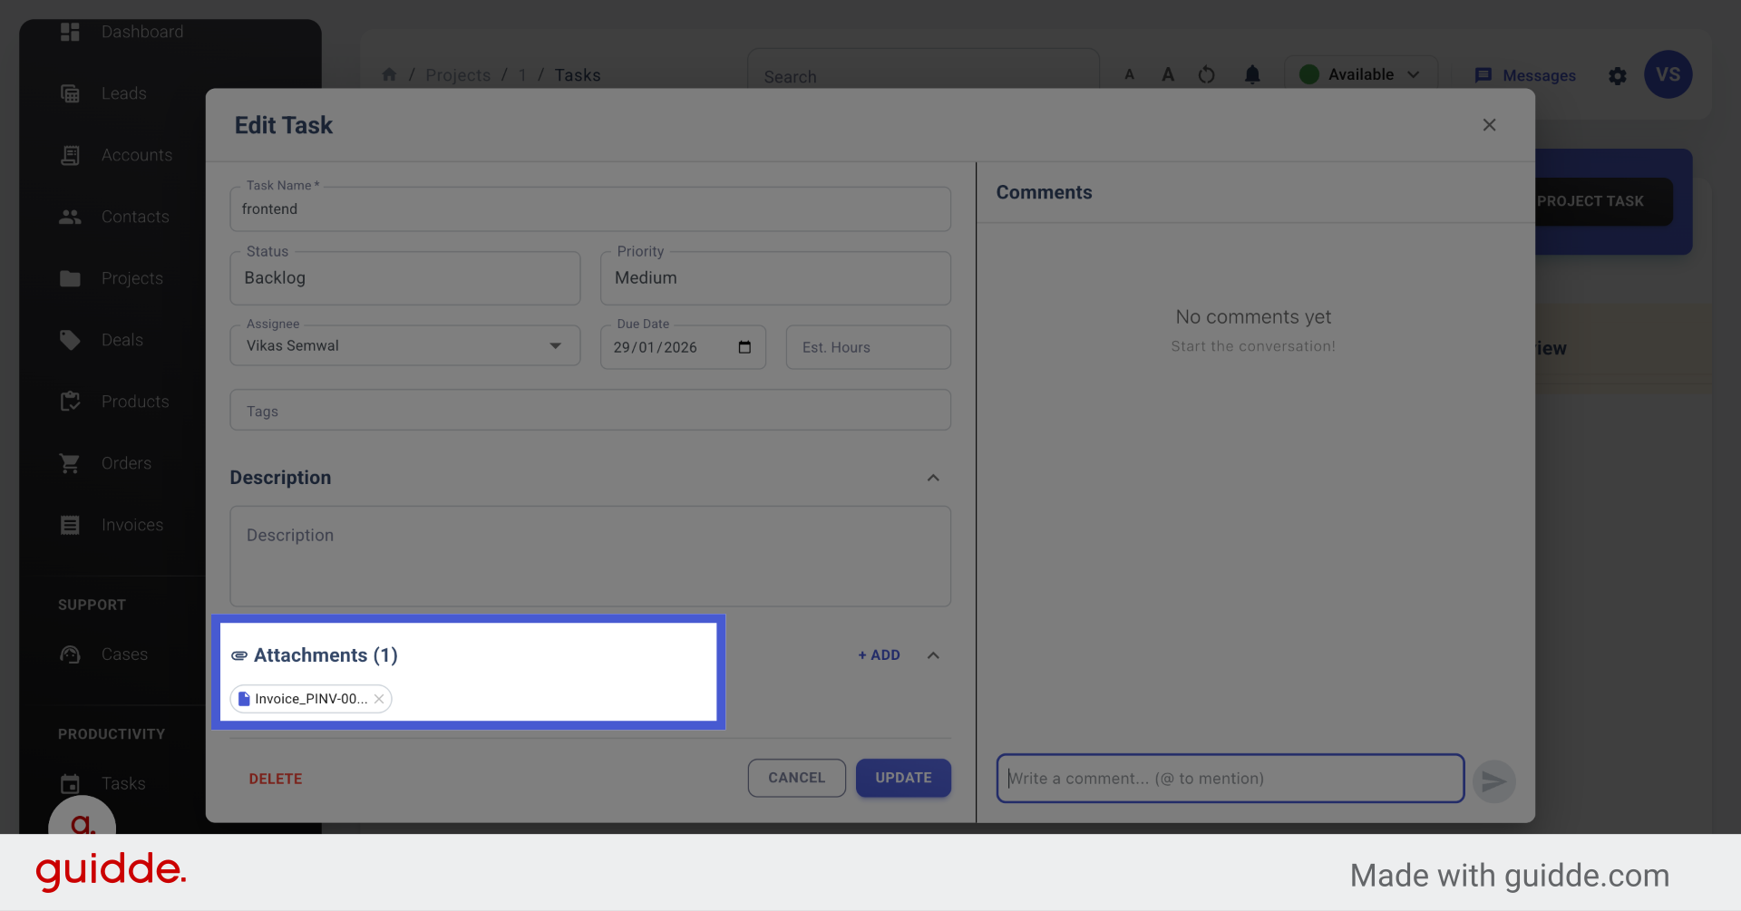Screen dimensions: 1741x911
Task: Click the Projects folder icon
Action: pos(70,278)
